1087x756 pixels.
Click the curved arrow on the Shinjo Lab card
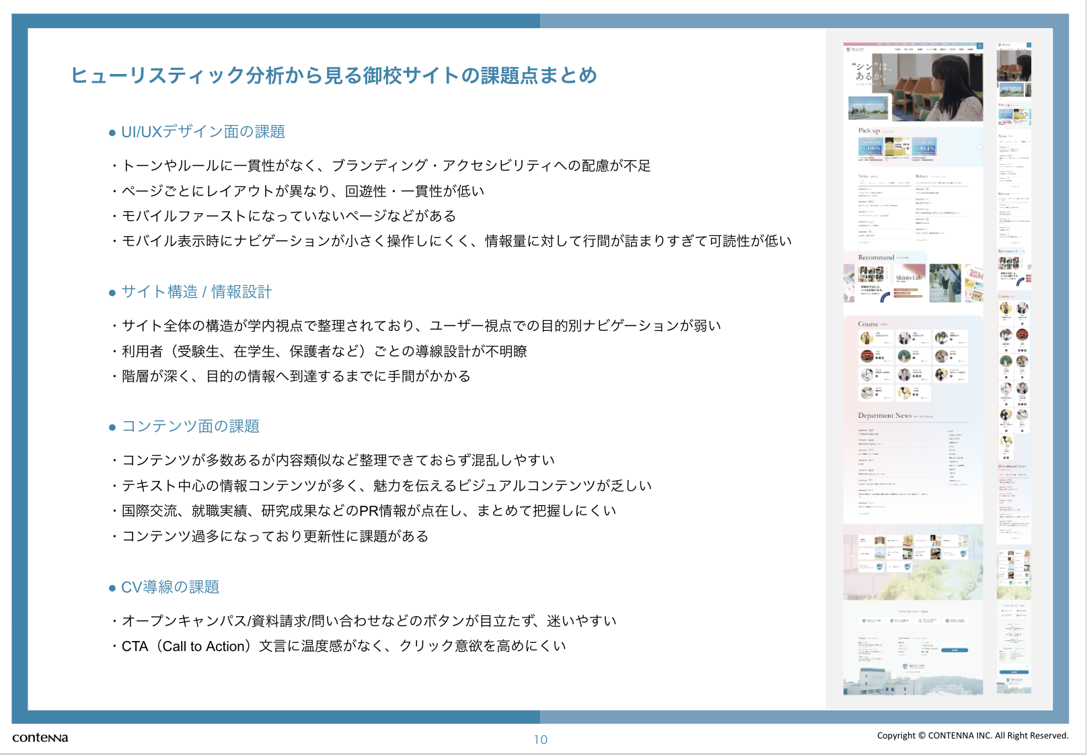(x=885, y=298)
